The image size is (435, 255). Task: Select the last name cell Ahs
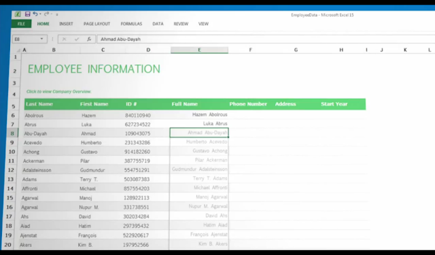pos(24,217)
